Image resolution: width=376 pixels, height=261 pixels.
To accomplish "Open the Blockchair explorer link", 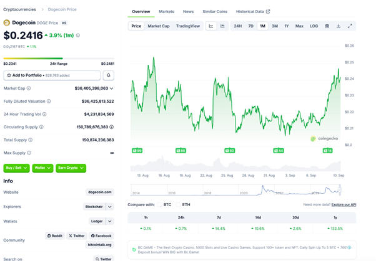I will pos(94,207).
